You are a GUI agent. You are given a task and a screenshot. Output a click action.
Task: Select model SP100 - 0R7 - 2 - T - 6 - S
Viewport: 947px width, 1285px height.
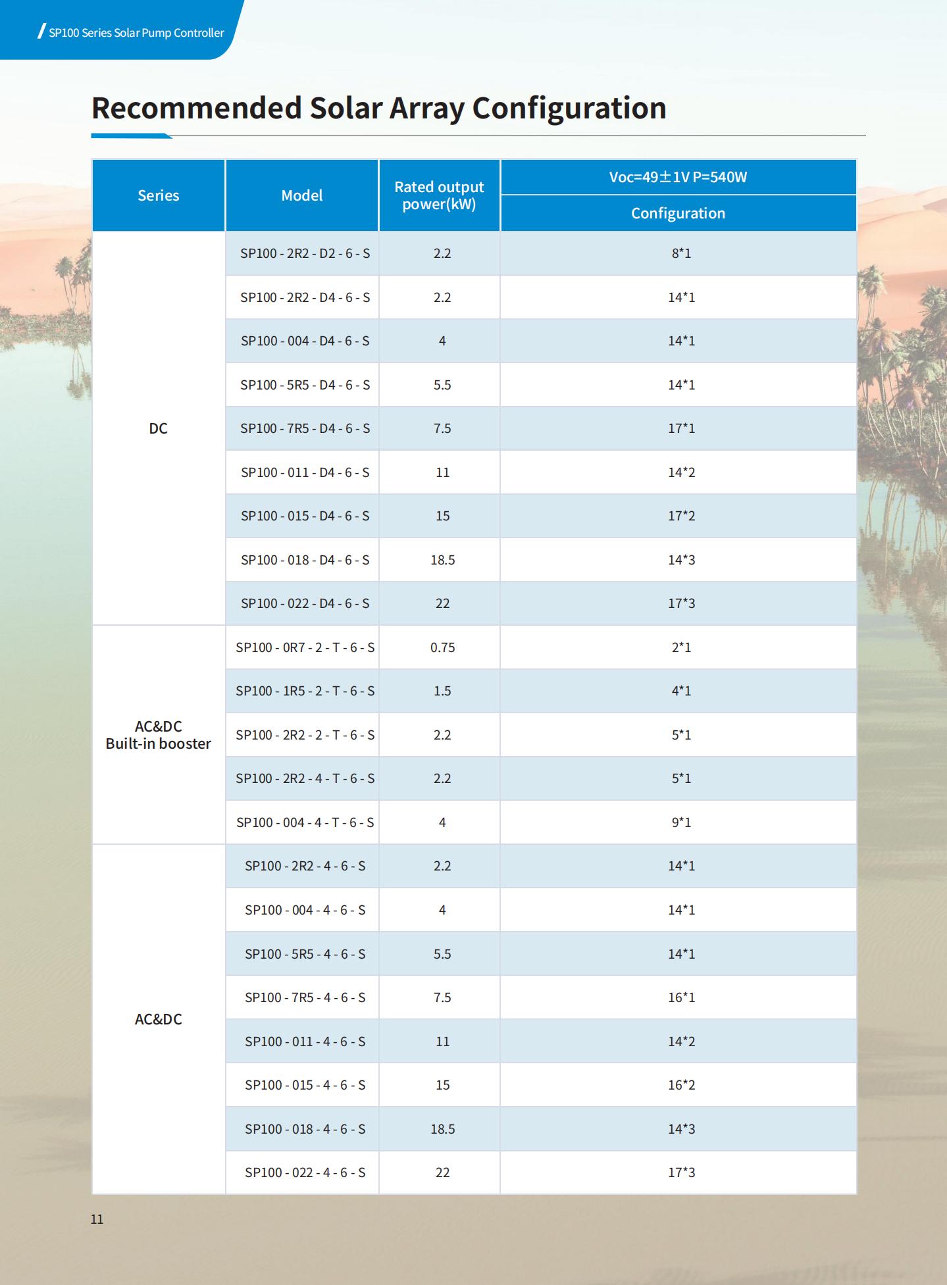pos(305,647)
